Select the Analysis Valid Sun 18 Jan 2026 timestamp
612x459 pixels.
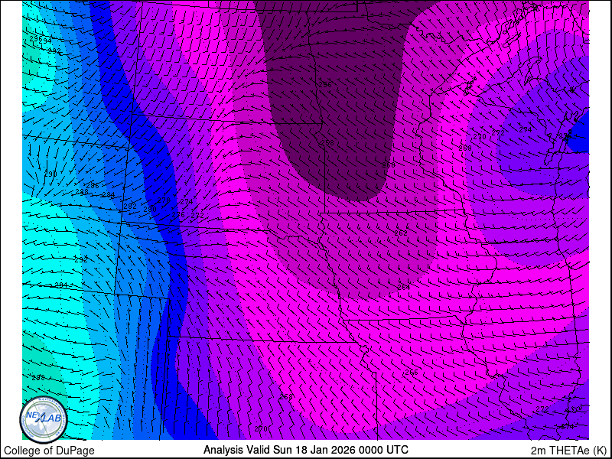pyautogui.click(x=305, y=449)
